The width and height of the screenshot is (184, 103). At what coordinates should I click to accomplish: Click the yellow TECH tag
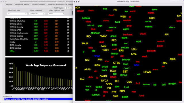(x=105, y=50)
